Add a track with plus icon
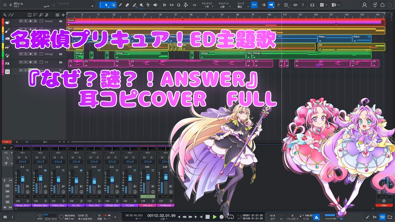This screenshot has height=222, width=395. (x=63, y=15)
